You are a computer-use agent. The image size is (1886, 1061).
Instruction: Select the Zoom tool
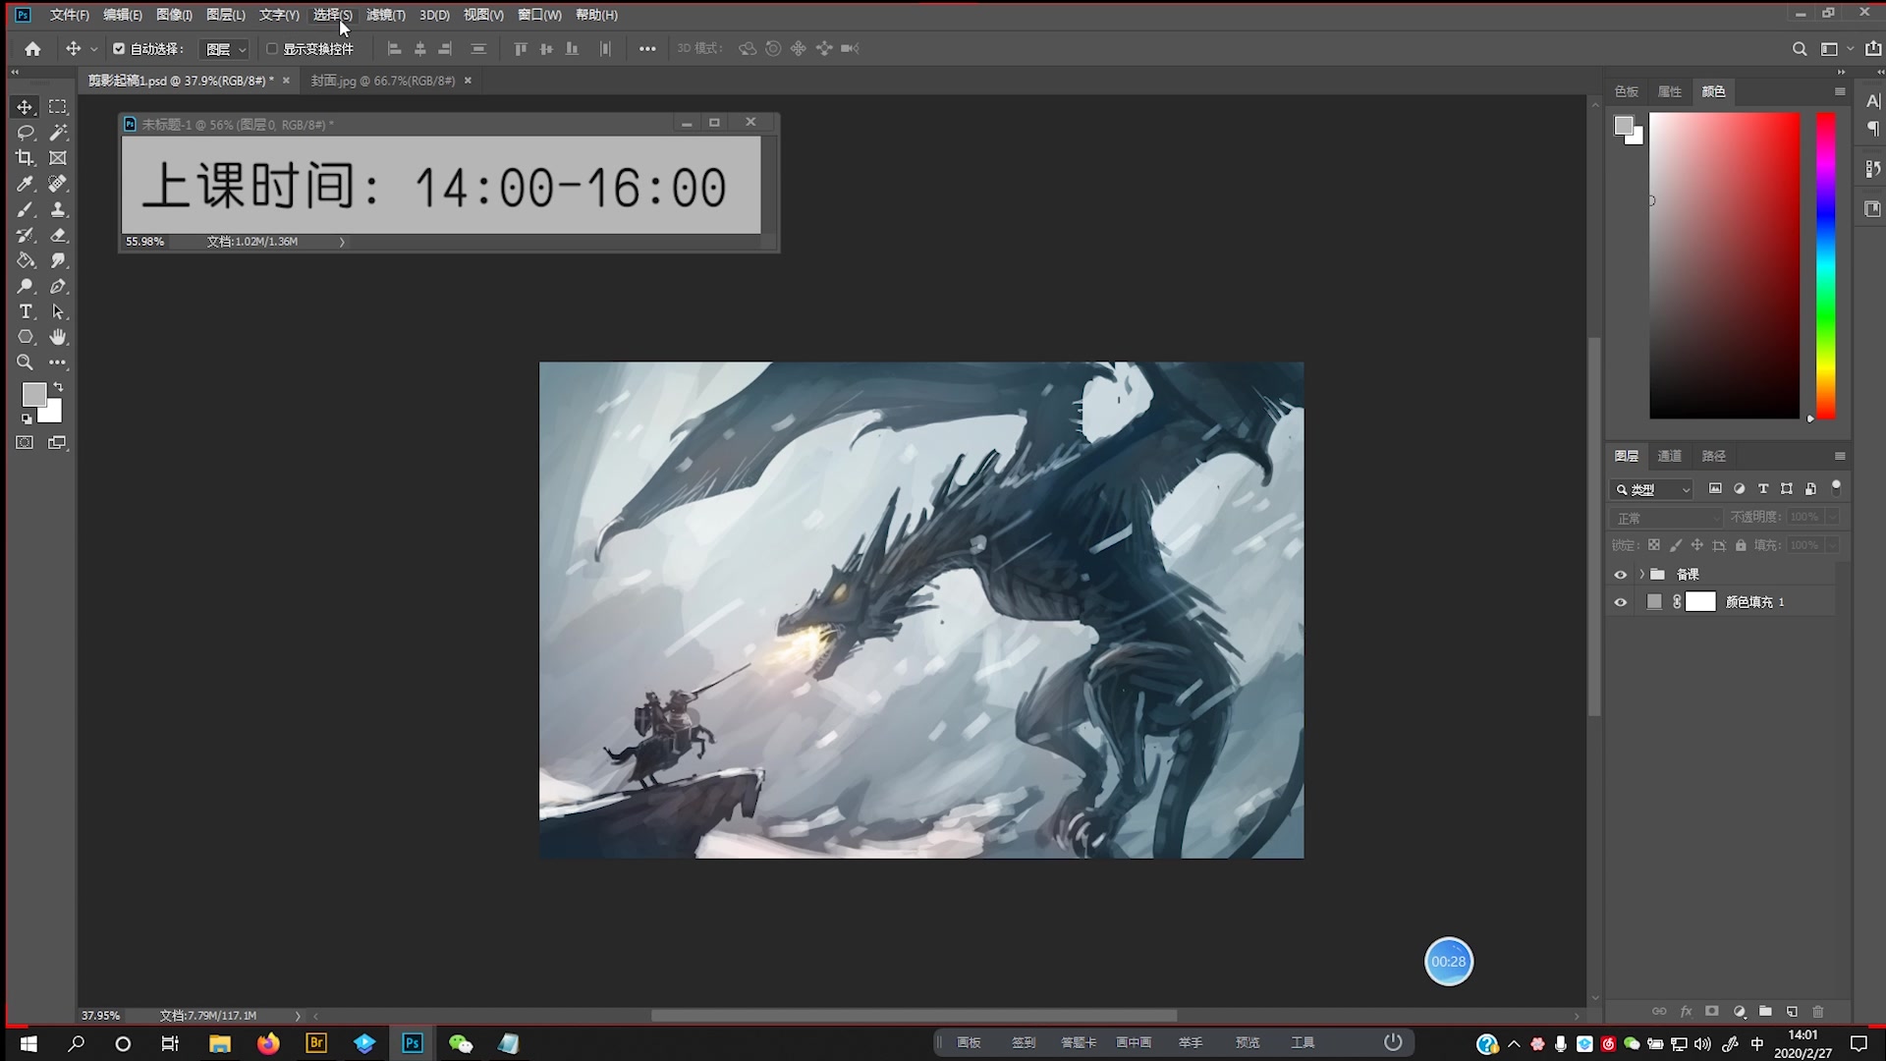[25, 363]
